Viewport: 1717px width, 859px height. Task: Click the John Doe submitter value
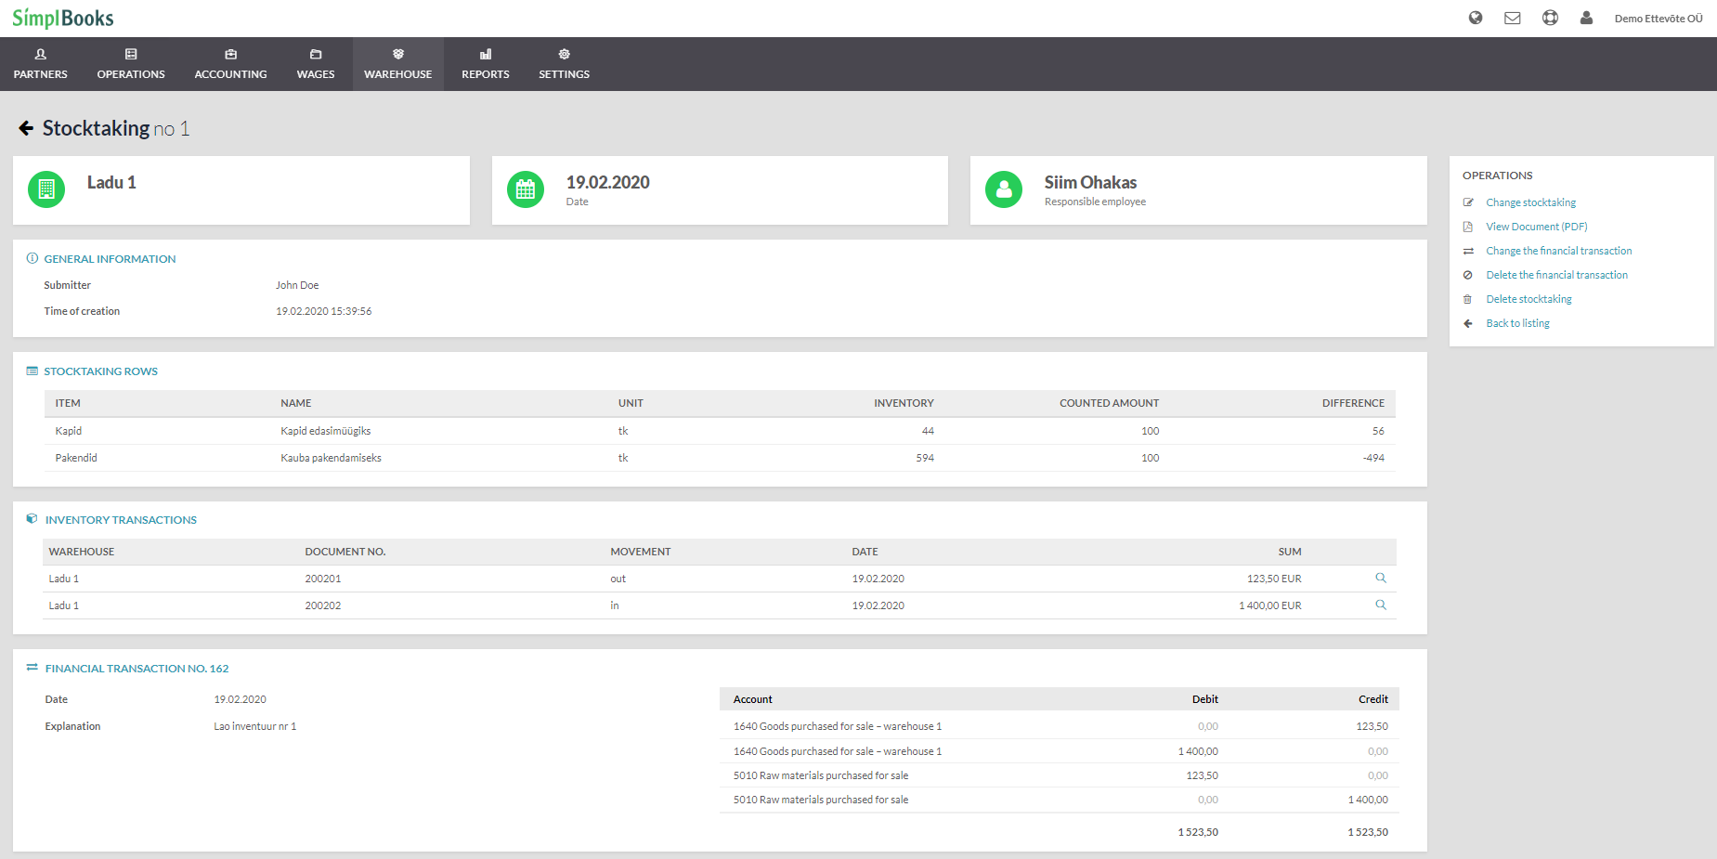(297, 285)
